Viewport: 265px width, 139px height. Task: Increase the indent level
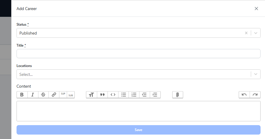[x=155, y=95]
